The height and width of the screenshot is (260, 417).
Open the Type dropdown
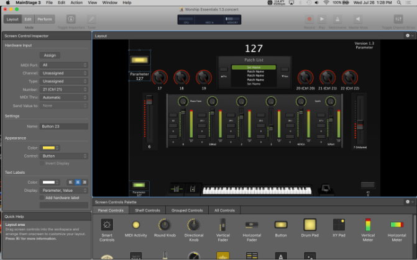[64, 81]
